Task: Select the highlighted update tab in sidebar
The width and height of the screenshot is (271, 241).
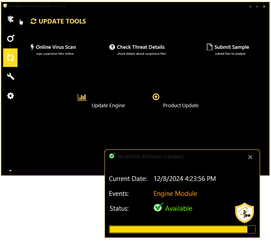Action: [x=10, y=57]
